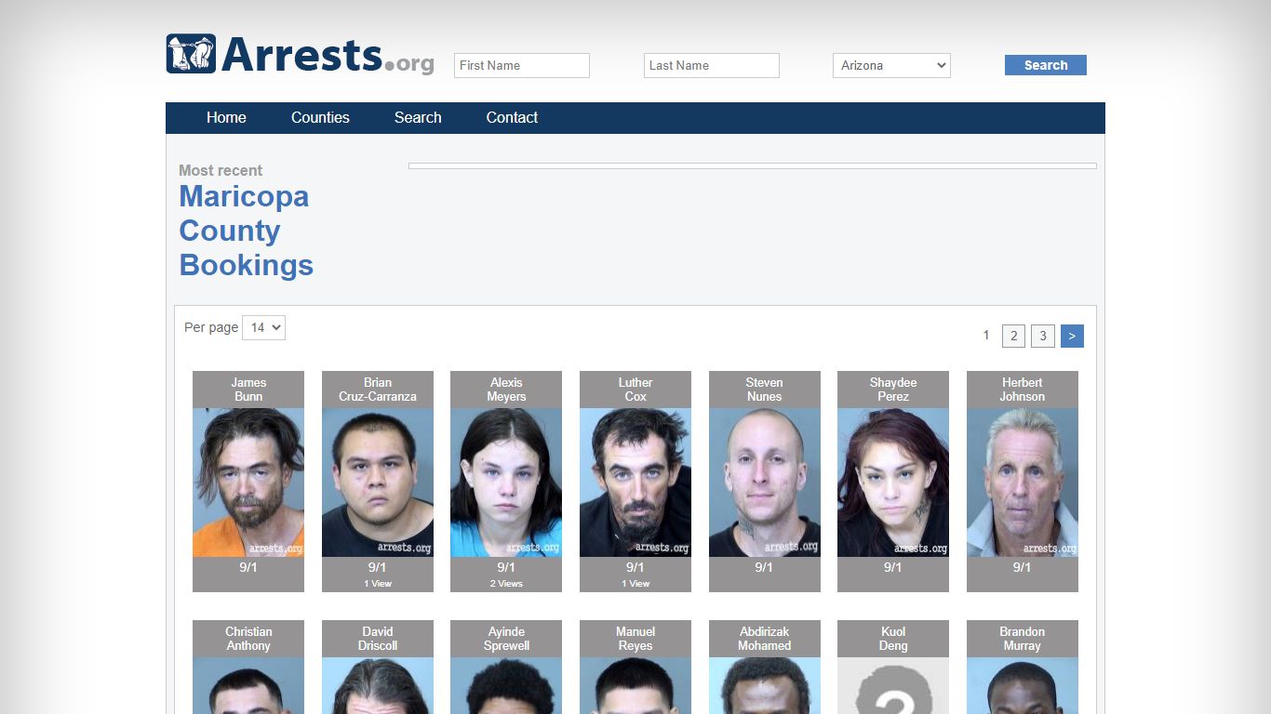The image size is (1271, 714).
Task: Select Shaydee Perez's booking photo
Action: click(x=893, y=483)
